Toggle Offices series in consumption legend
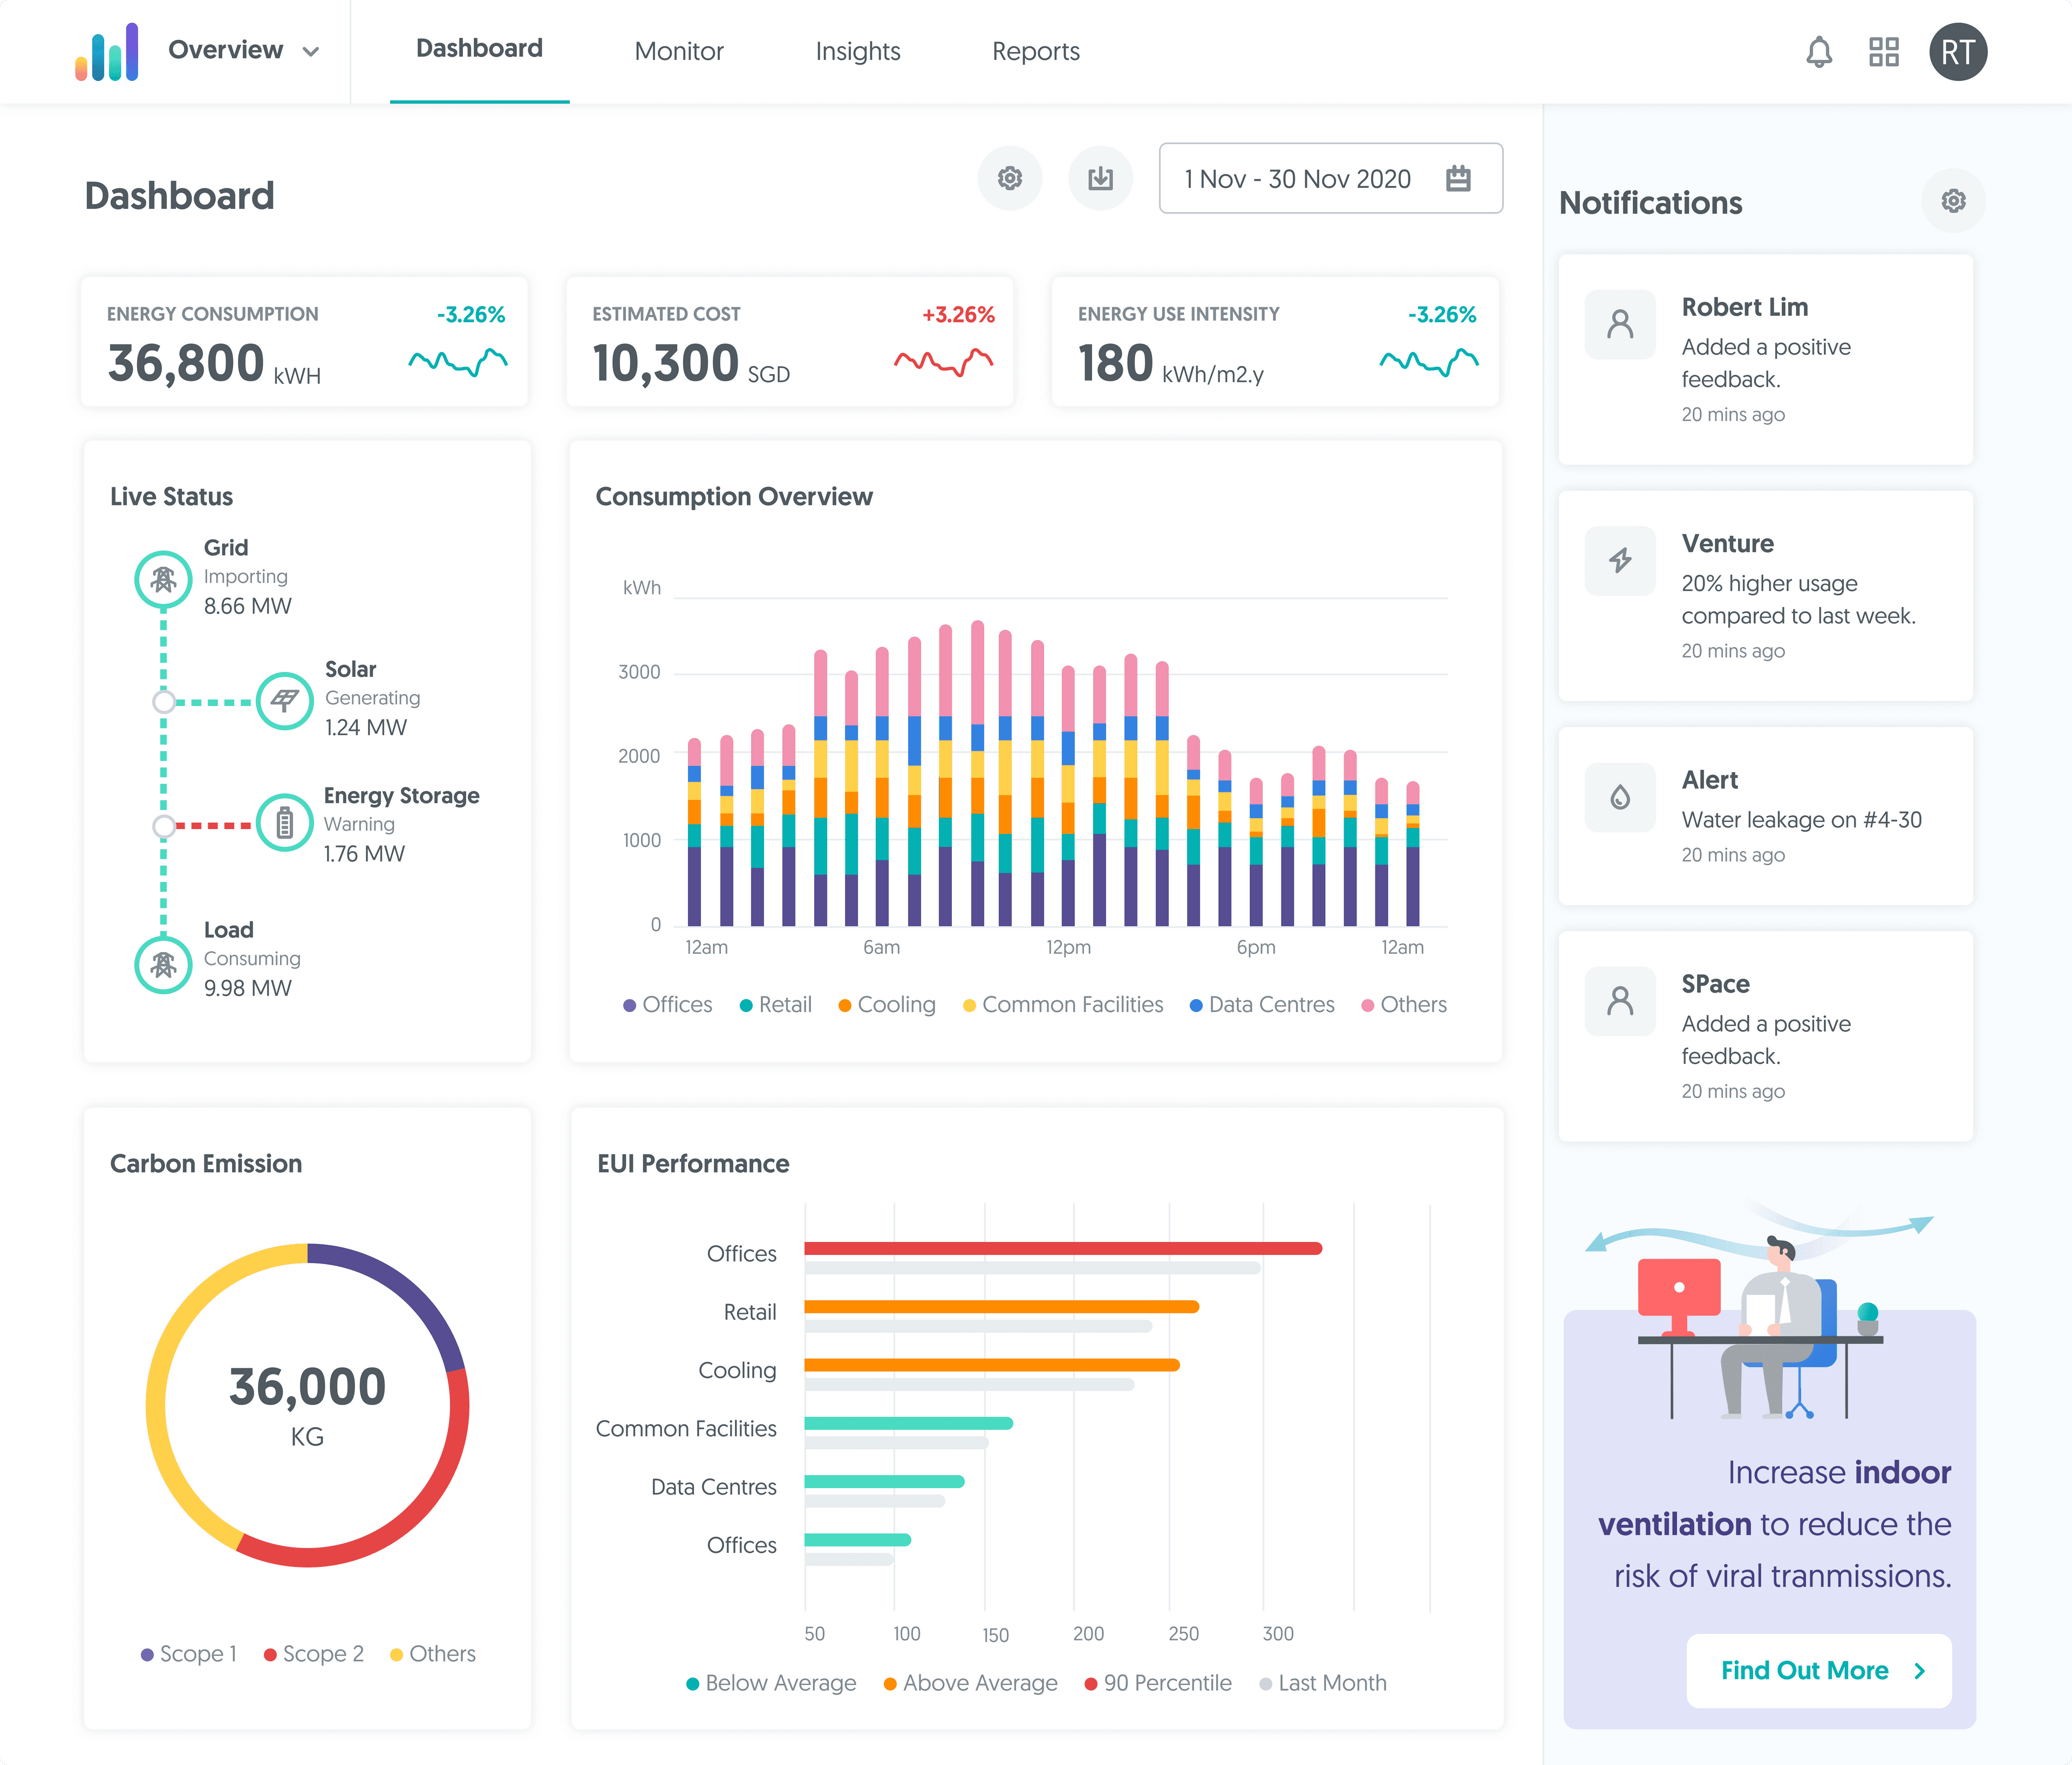Screen dimensions: 2072x1765 (668, 1004)
